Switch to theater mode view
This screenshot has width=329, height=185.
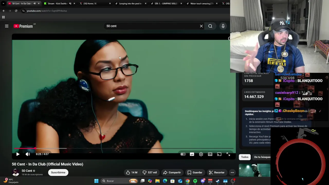(210, 154)
